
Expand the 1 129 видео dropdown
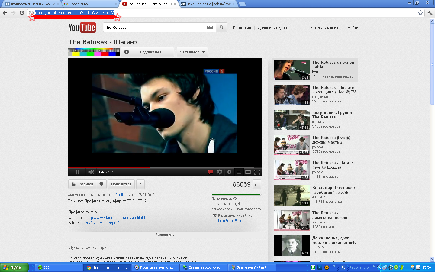[x=192, y=52]
